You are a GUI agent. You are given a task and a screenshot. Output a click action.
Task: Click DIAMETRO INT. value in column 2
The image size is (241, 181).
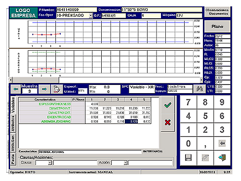(105, 109)
